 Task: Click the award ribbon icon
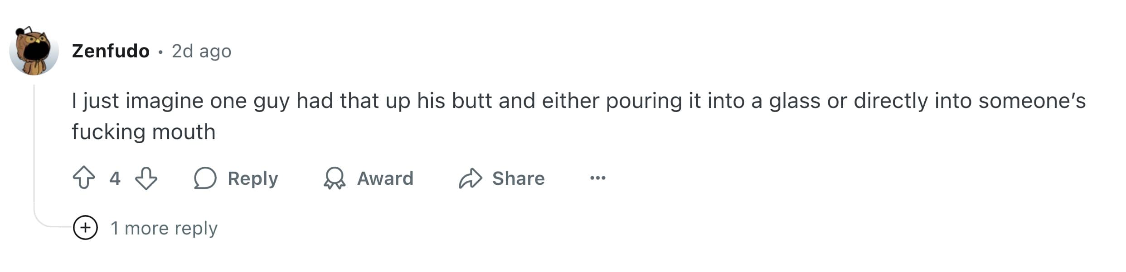335,178
